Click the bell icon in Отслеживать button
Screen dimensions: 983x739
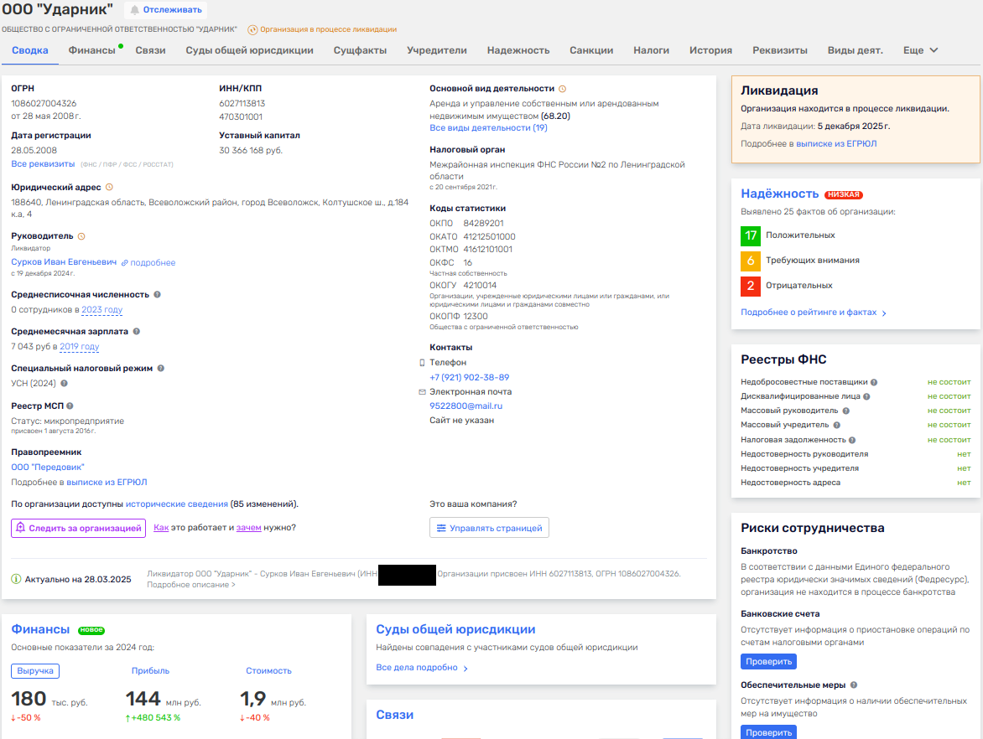134,10
